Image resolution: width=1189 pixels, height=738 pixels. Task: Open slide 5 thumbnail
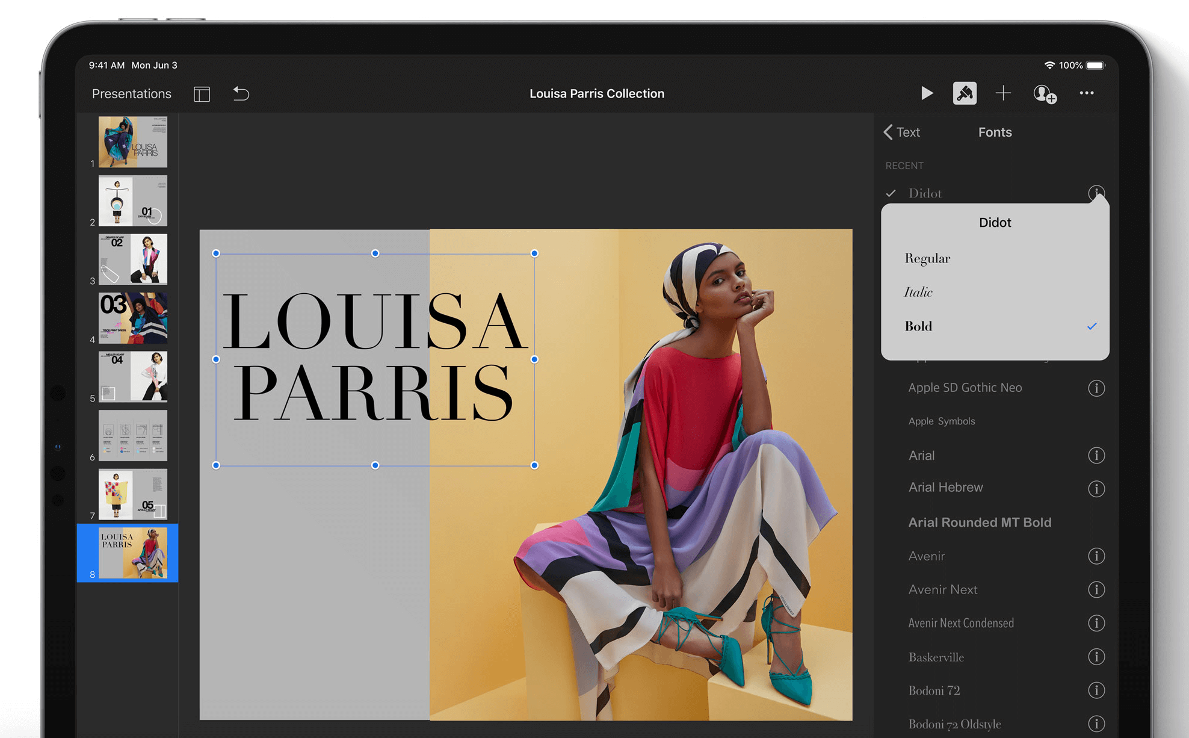133,377
